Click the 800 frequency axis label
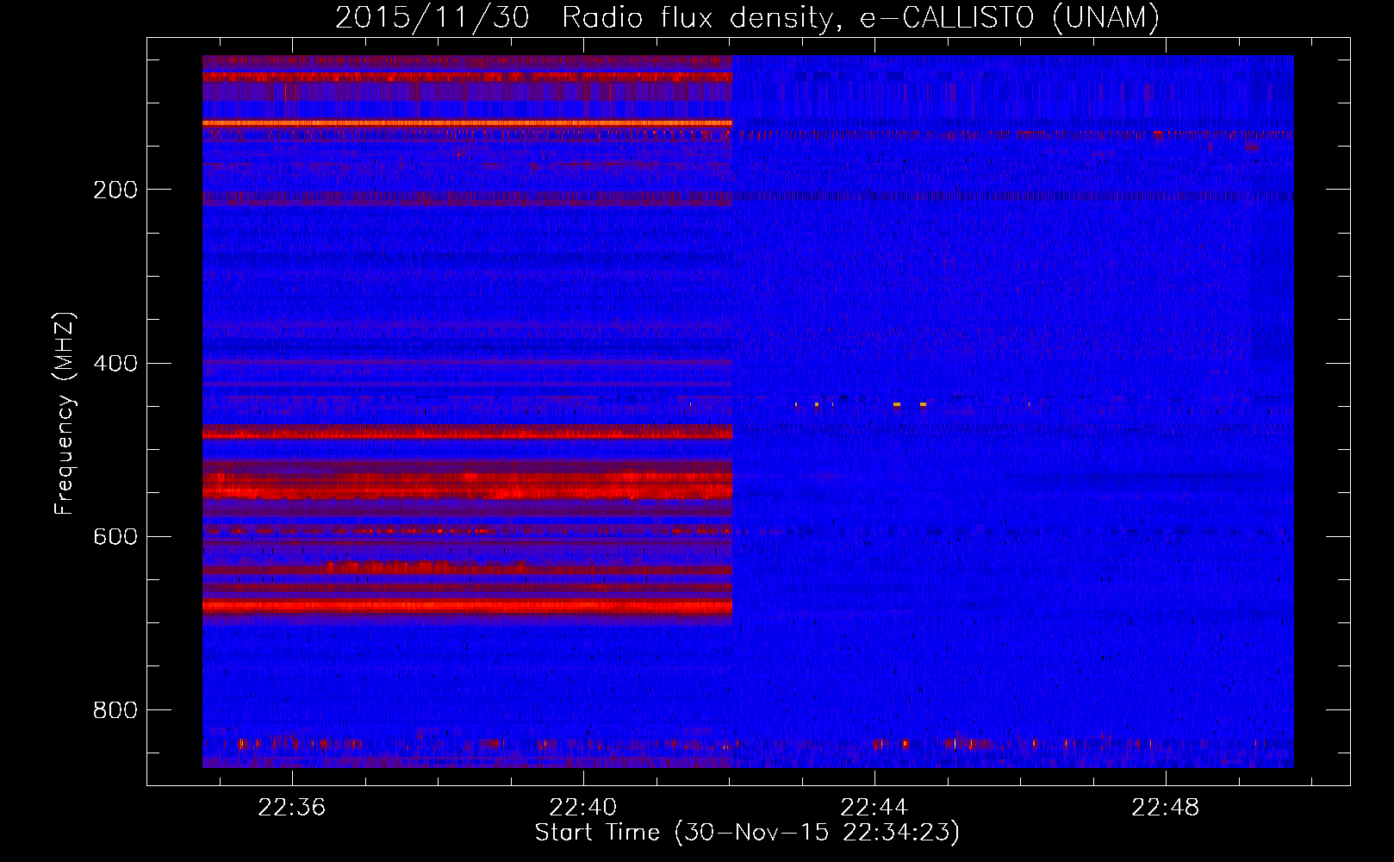Viewport: 1394px width, 862px height. tap(115, 710)
